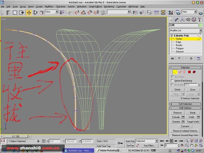This screenshot has width=204, height=153.
Task: Click the Angle Snap toggle icon
Action: pos(83,13)
